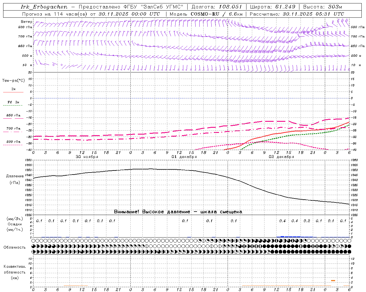Click the station name Irk_Erbogachen
This screenshot has width=366, height=292.
coord(44,7)
